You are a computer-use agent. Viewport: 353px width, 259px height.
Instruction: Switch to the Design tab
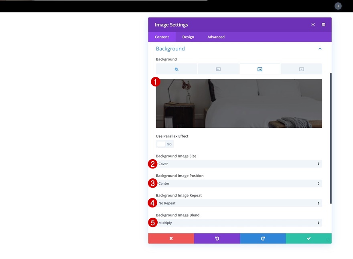tap(188, 37)
